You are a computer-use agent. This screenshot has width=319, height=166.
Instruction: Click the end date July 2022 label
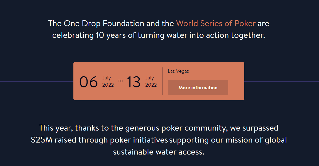coord(151,81)
